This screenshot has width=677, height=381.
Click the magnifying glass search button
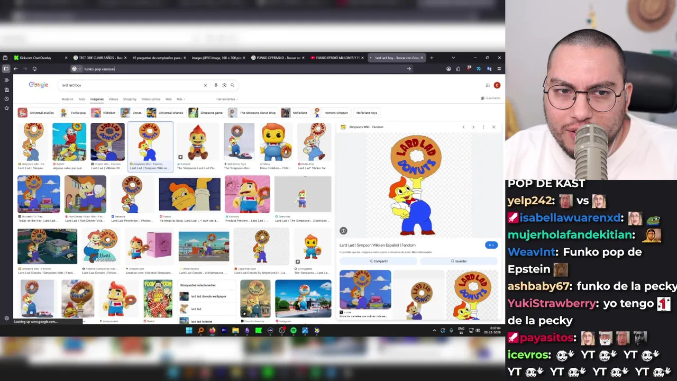click(232, 85)
